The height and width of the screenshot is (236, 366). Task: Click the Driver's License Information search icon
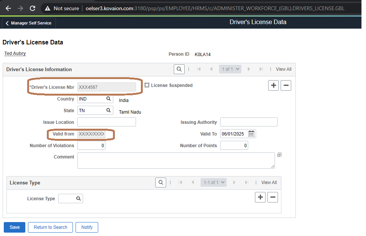[179, 69]
